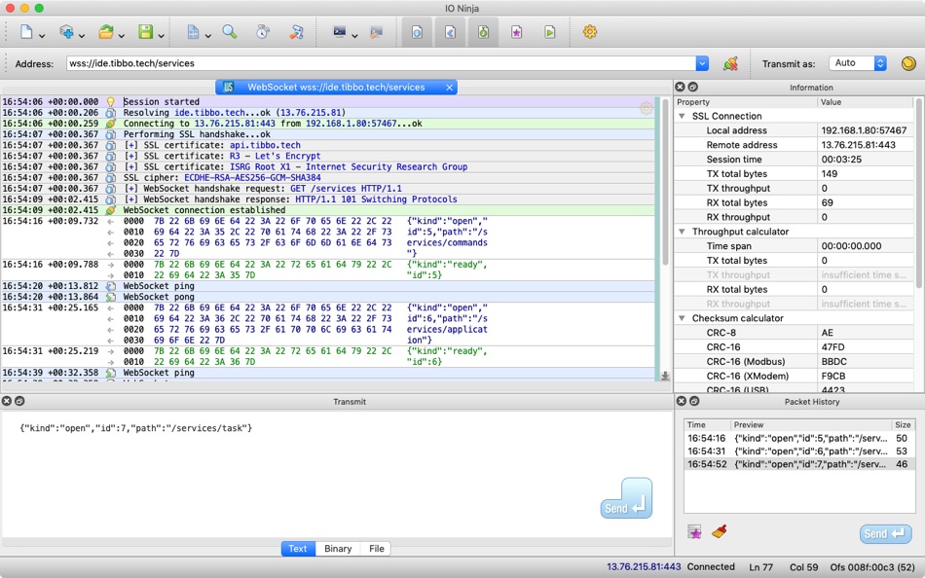Toggle the Information pane toolbar icon
925x578 pixels.
[417, 32]
